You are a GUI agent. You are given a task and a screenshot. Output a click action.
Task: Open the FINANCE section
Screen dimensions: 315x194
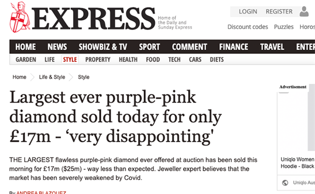point(234,47)
